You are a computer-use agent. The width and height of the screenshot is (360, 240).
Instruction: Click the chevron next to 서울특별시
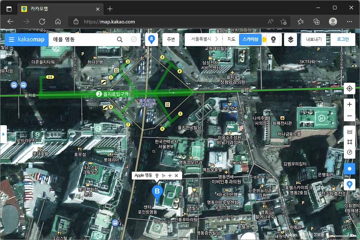click(216, 39)
